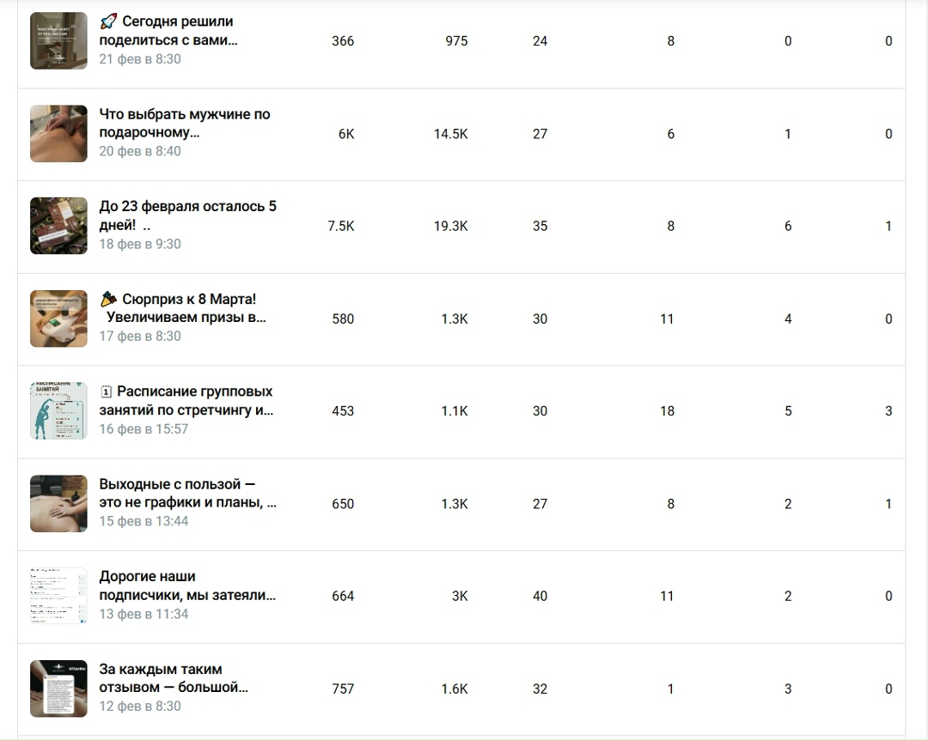Viewport: 928px width, 740px height.
Task: Click calendar emoji before Расписание title
Action: point(106,391)
